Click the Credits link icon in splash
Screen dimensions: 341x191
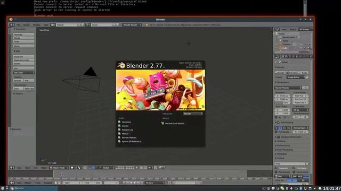click(119, 126)
